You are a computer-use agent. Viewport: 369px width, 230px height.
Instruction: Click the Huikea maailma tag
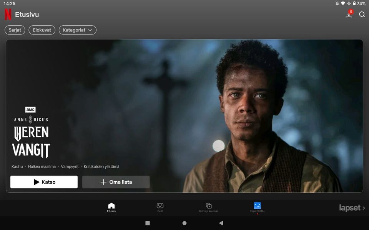pyautogui.click(x=42, y=166)
